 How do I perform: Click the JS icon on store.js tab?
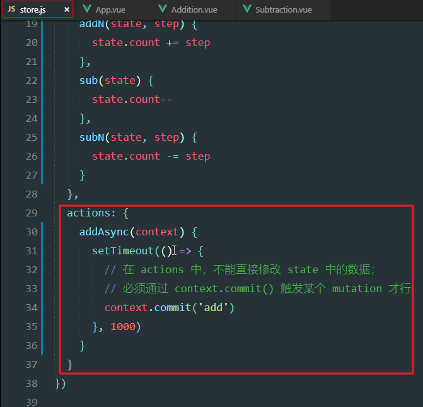(x=11, y=9)
